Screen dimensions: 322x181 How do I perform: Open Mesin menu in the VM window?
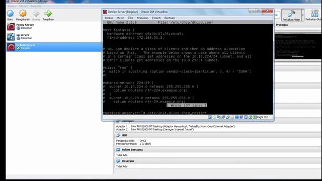pyautogui.click(x=120, y=18)
